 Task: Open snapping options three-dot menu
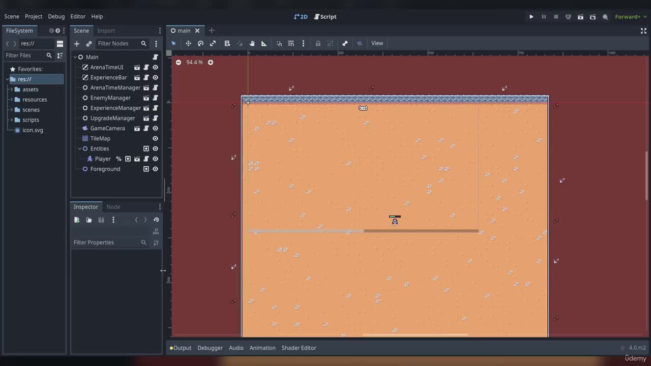pyautogui.click(x=303, y=43)
